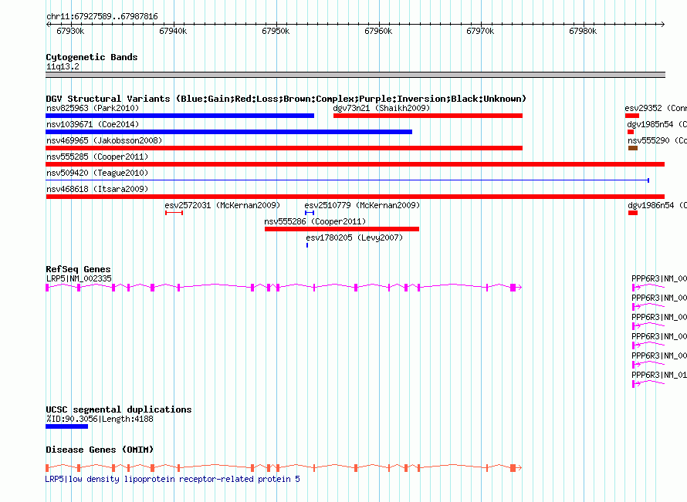This screenshot has width=687, height=502.
Task: Open the dgv1985n54 label
Action: 657,124
